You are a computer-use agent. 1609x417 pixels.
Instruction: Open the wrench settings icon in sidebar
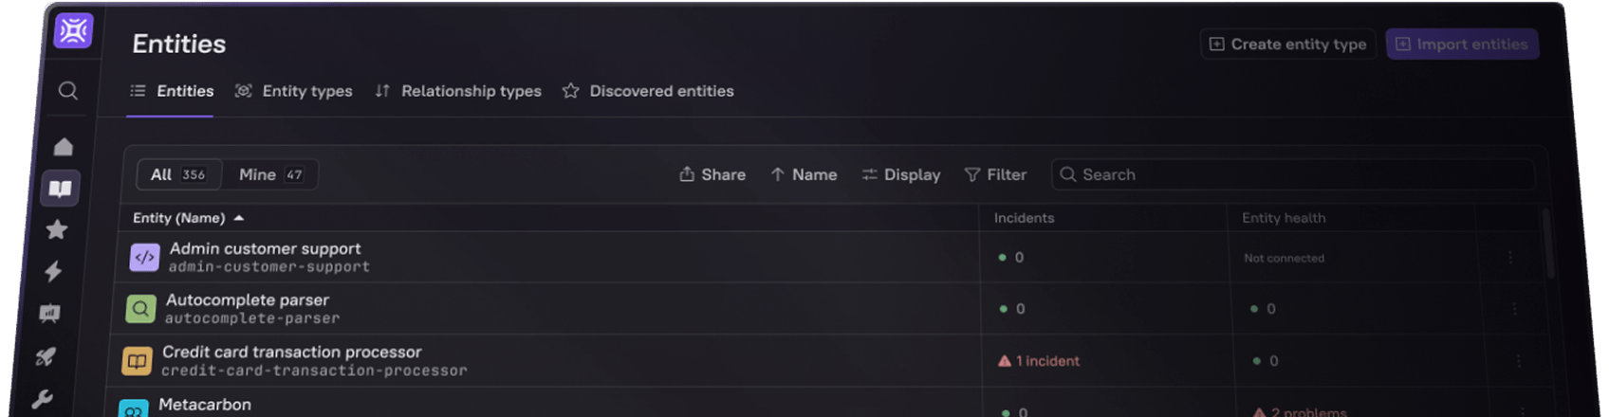42,399
